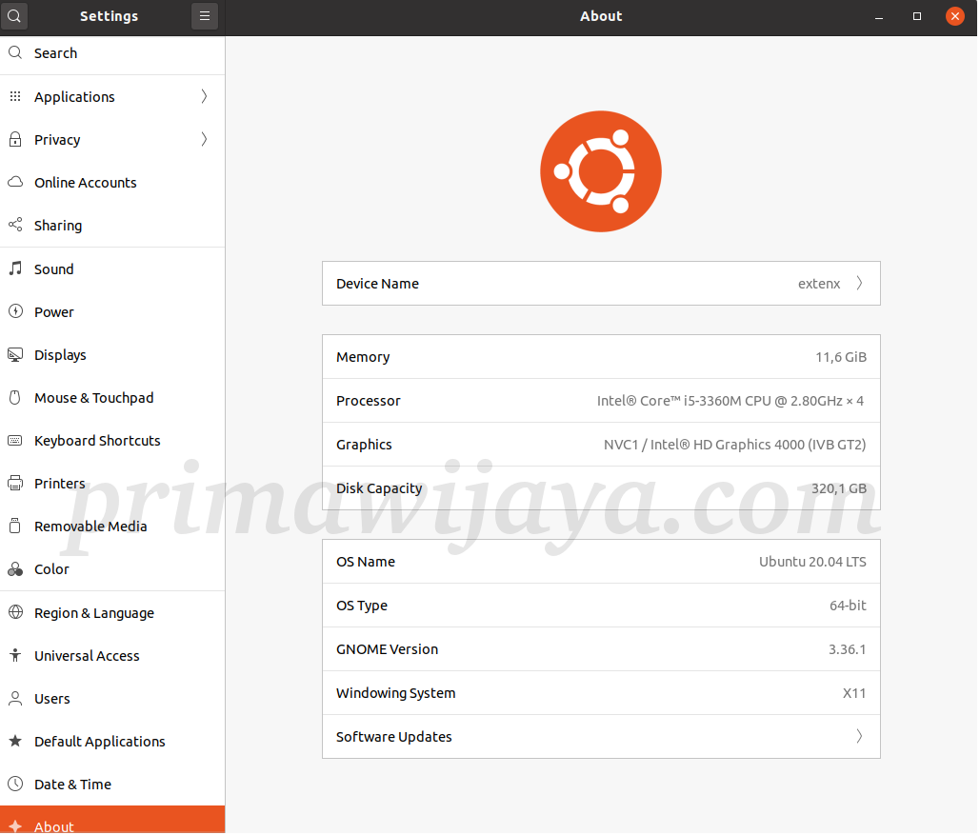The width and height of the screenshot is (980, 835).
Task: Select the Date & Time clock icon
Action: click(14, 784)
